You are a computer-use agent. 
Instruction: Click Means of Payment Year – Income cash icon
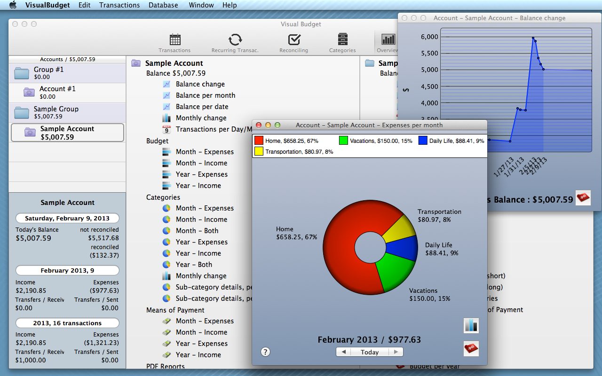pos(166,355)
